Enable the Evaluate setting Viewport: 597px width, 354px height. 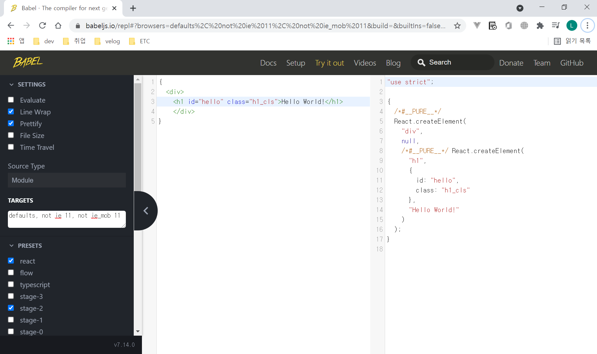tap(11, 100)
